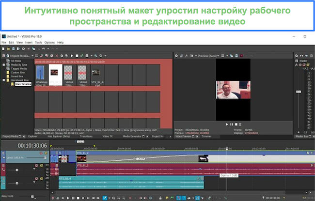Mute the video track

[41, 153]
